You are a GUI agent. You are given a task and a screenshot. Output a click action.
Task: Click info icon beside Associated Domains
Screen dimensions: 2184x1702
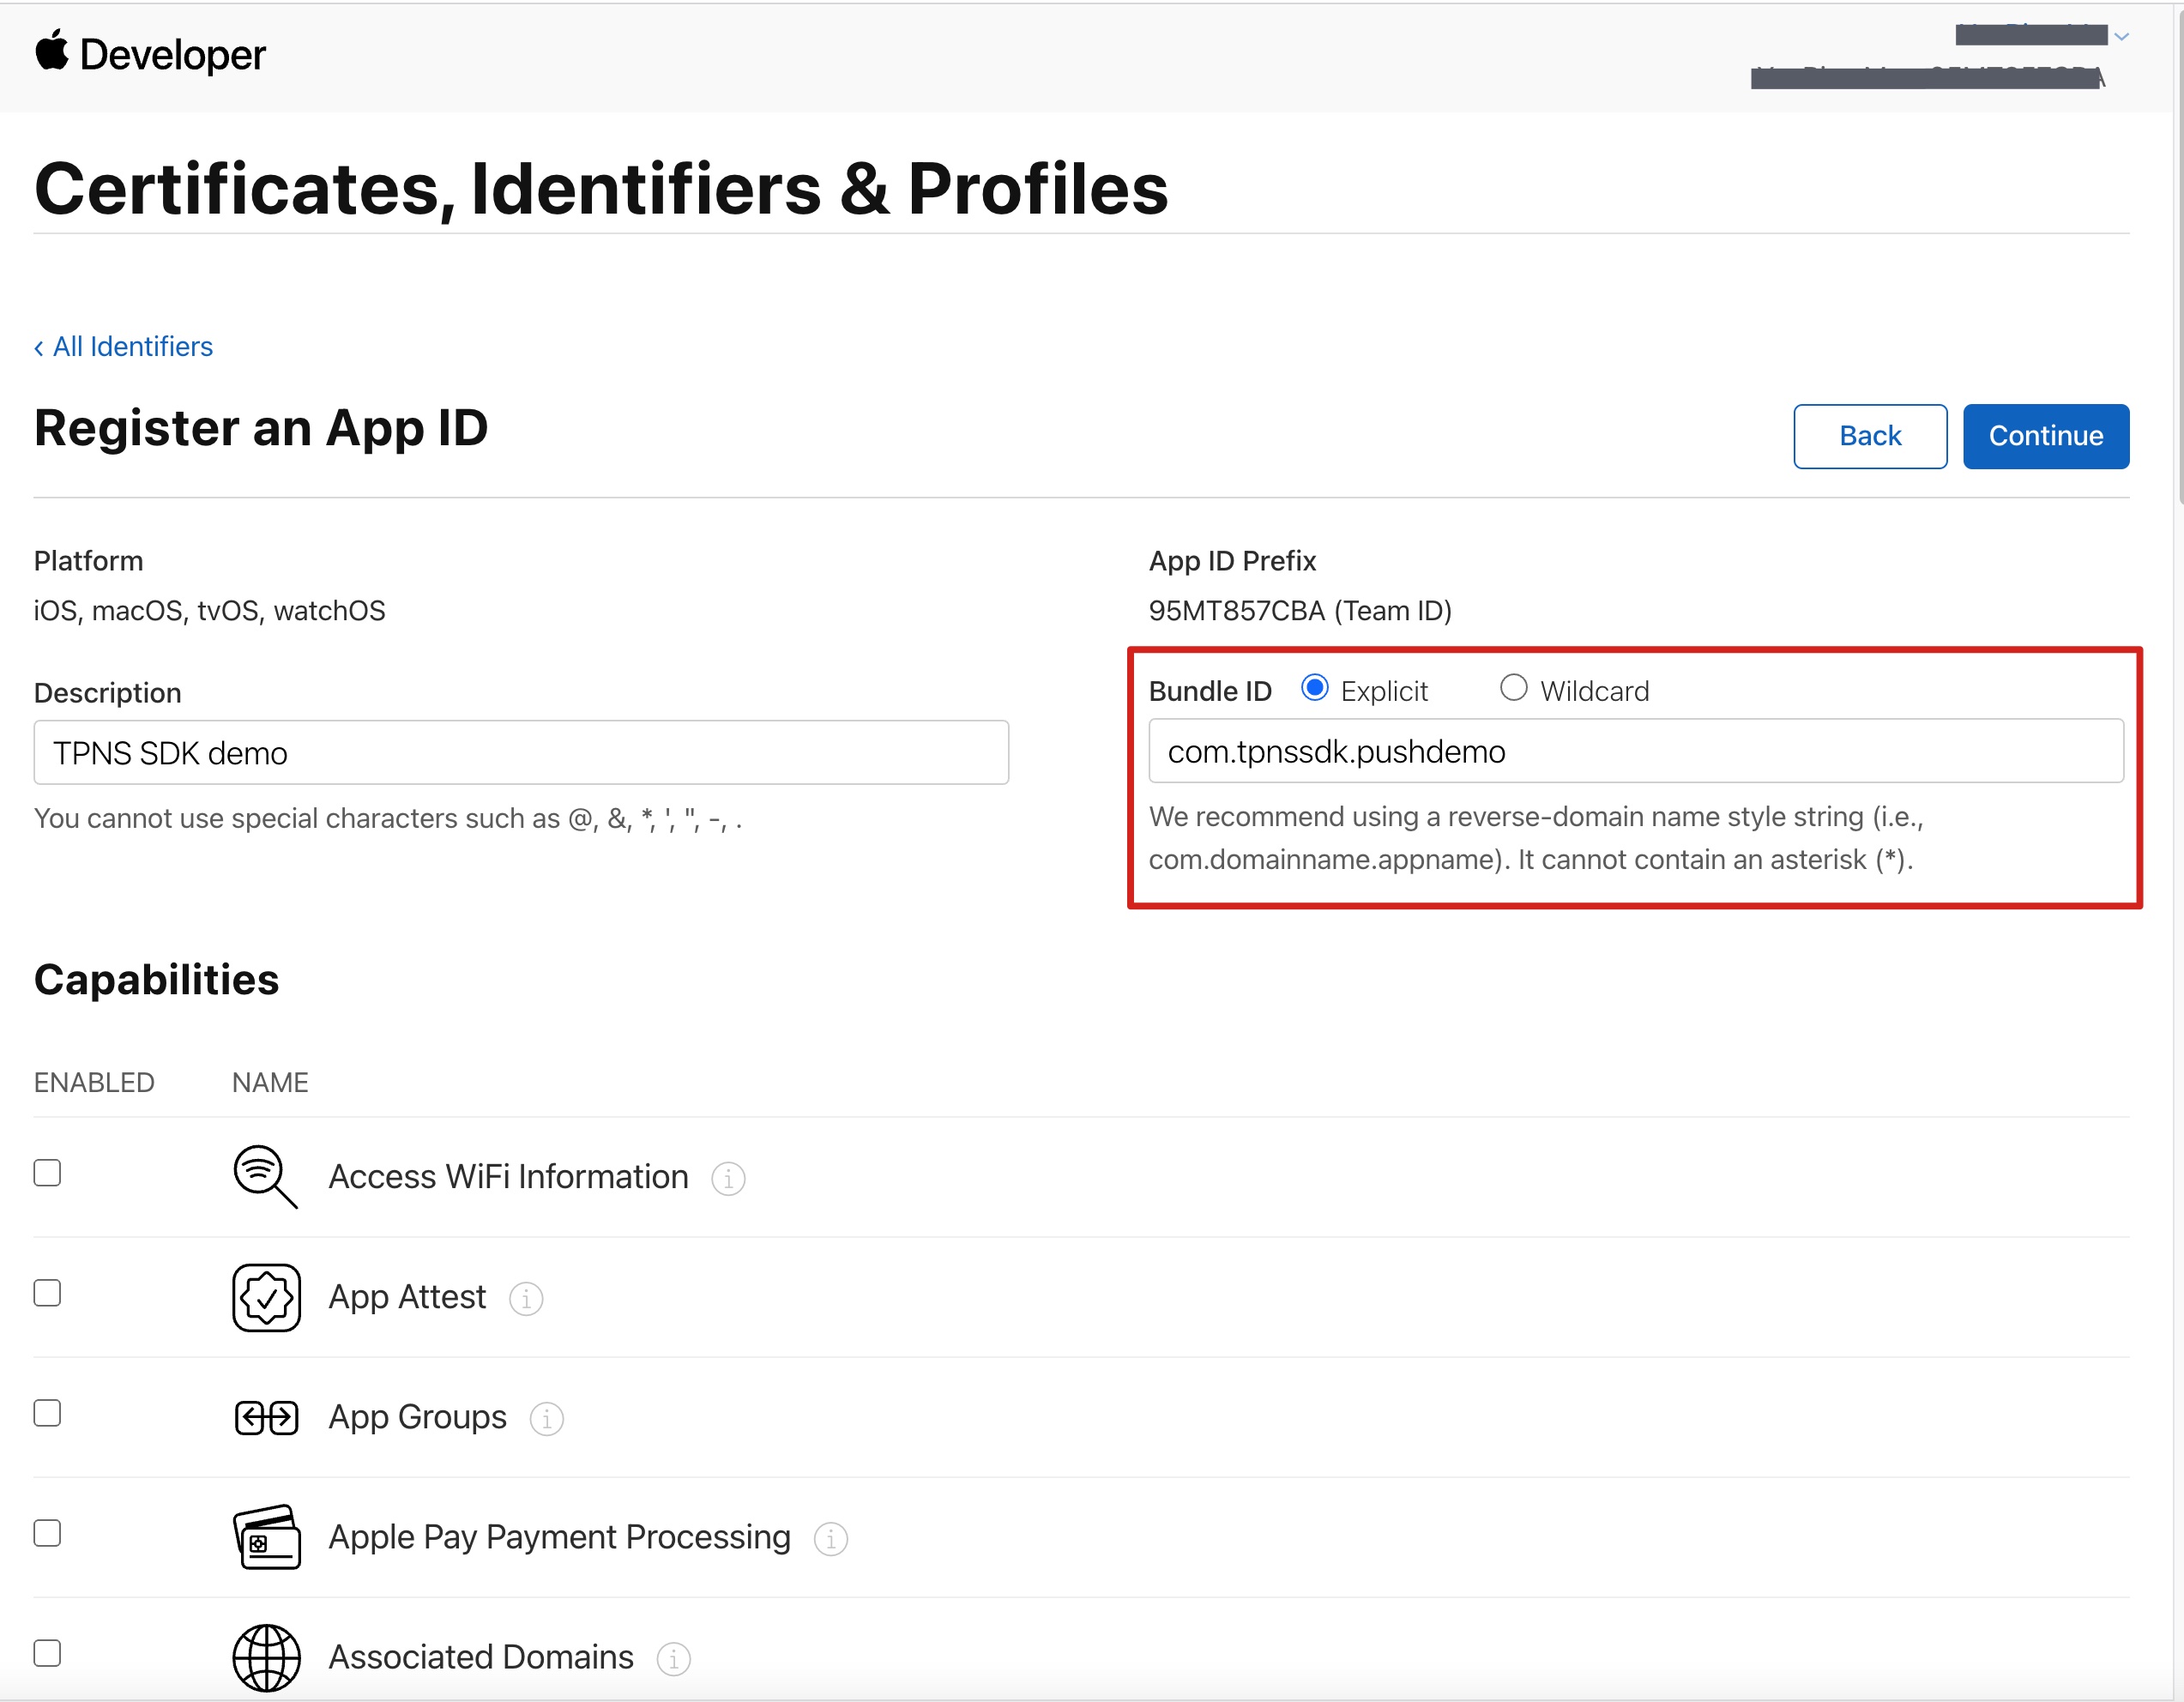(x=673, y=1659)
